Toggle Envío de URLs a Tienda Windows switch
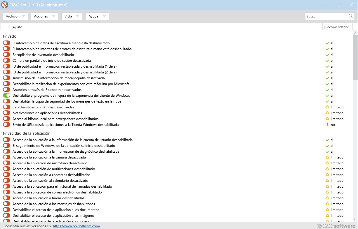Image resolution: width=358 pixels, height=229 pixels. tap(6, 124)
